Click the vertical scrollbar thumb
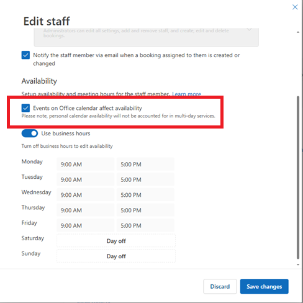 point(298,178)
